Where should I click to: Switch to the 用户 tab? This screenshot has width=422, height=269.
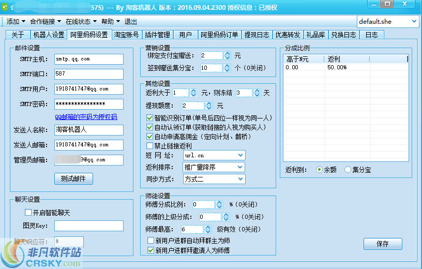(x=186, y=35)
